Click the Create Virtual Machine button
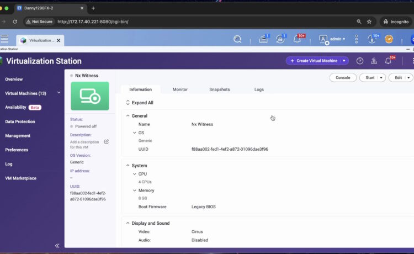This screenshot has height=254, width=414. [x=314, y=61]
